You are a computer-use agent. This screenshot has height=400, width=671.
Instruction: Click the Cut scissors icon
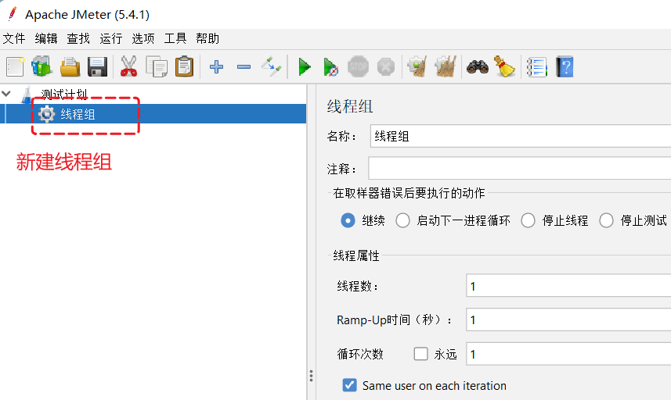coord(128,67)
